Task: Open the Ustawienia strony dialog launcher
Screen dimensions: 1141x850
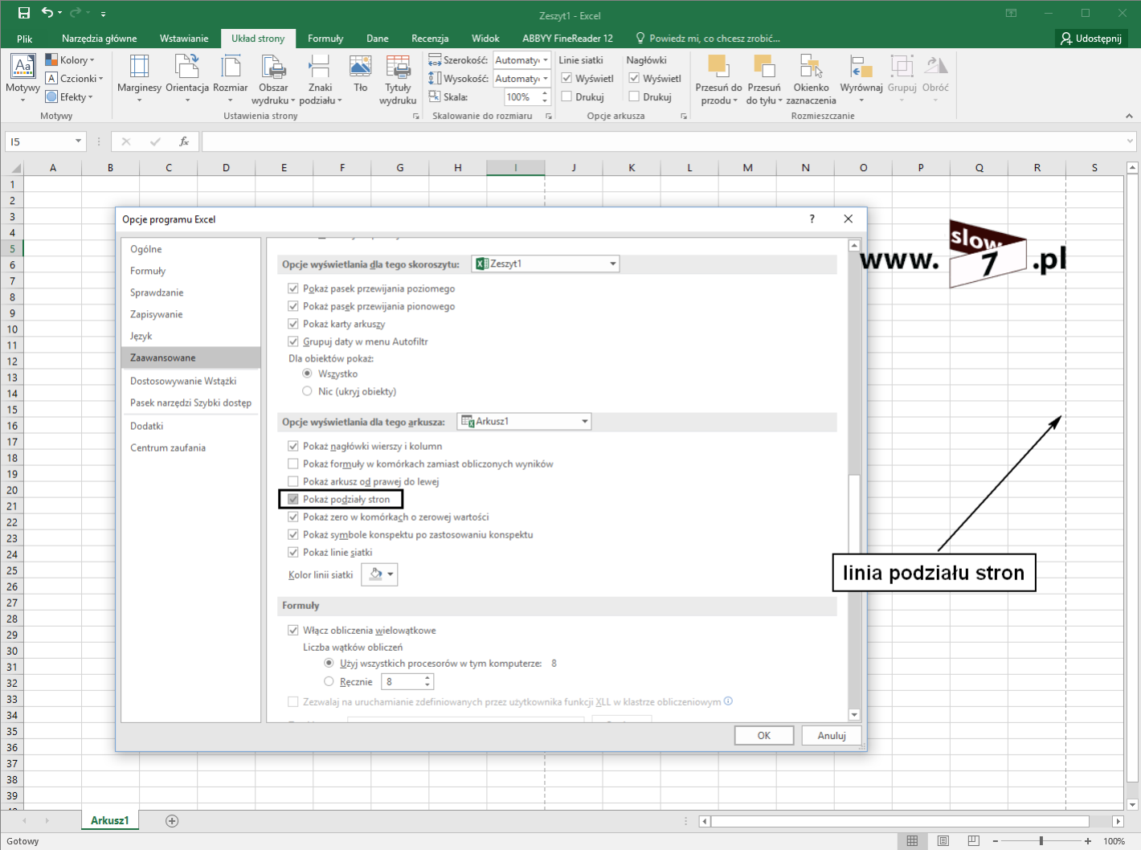Action: (x=415, y=116)
